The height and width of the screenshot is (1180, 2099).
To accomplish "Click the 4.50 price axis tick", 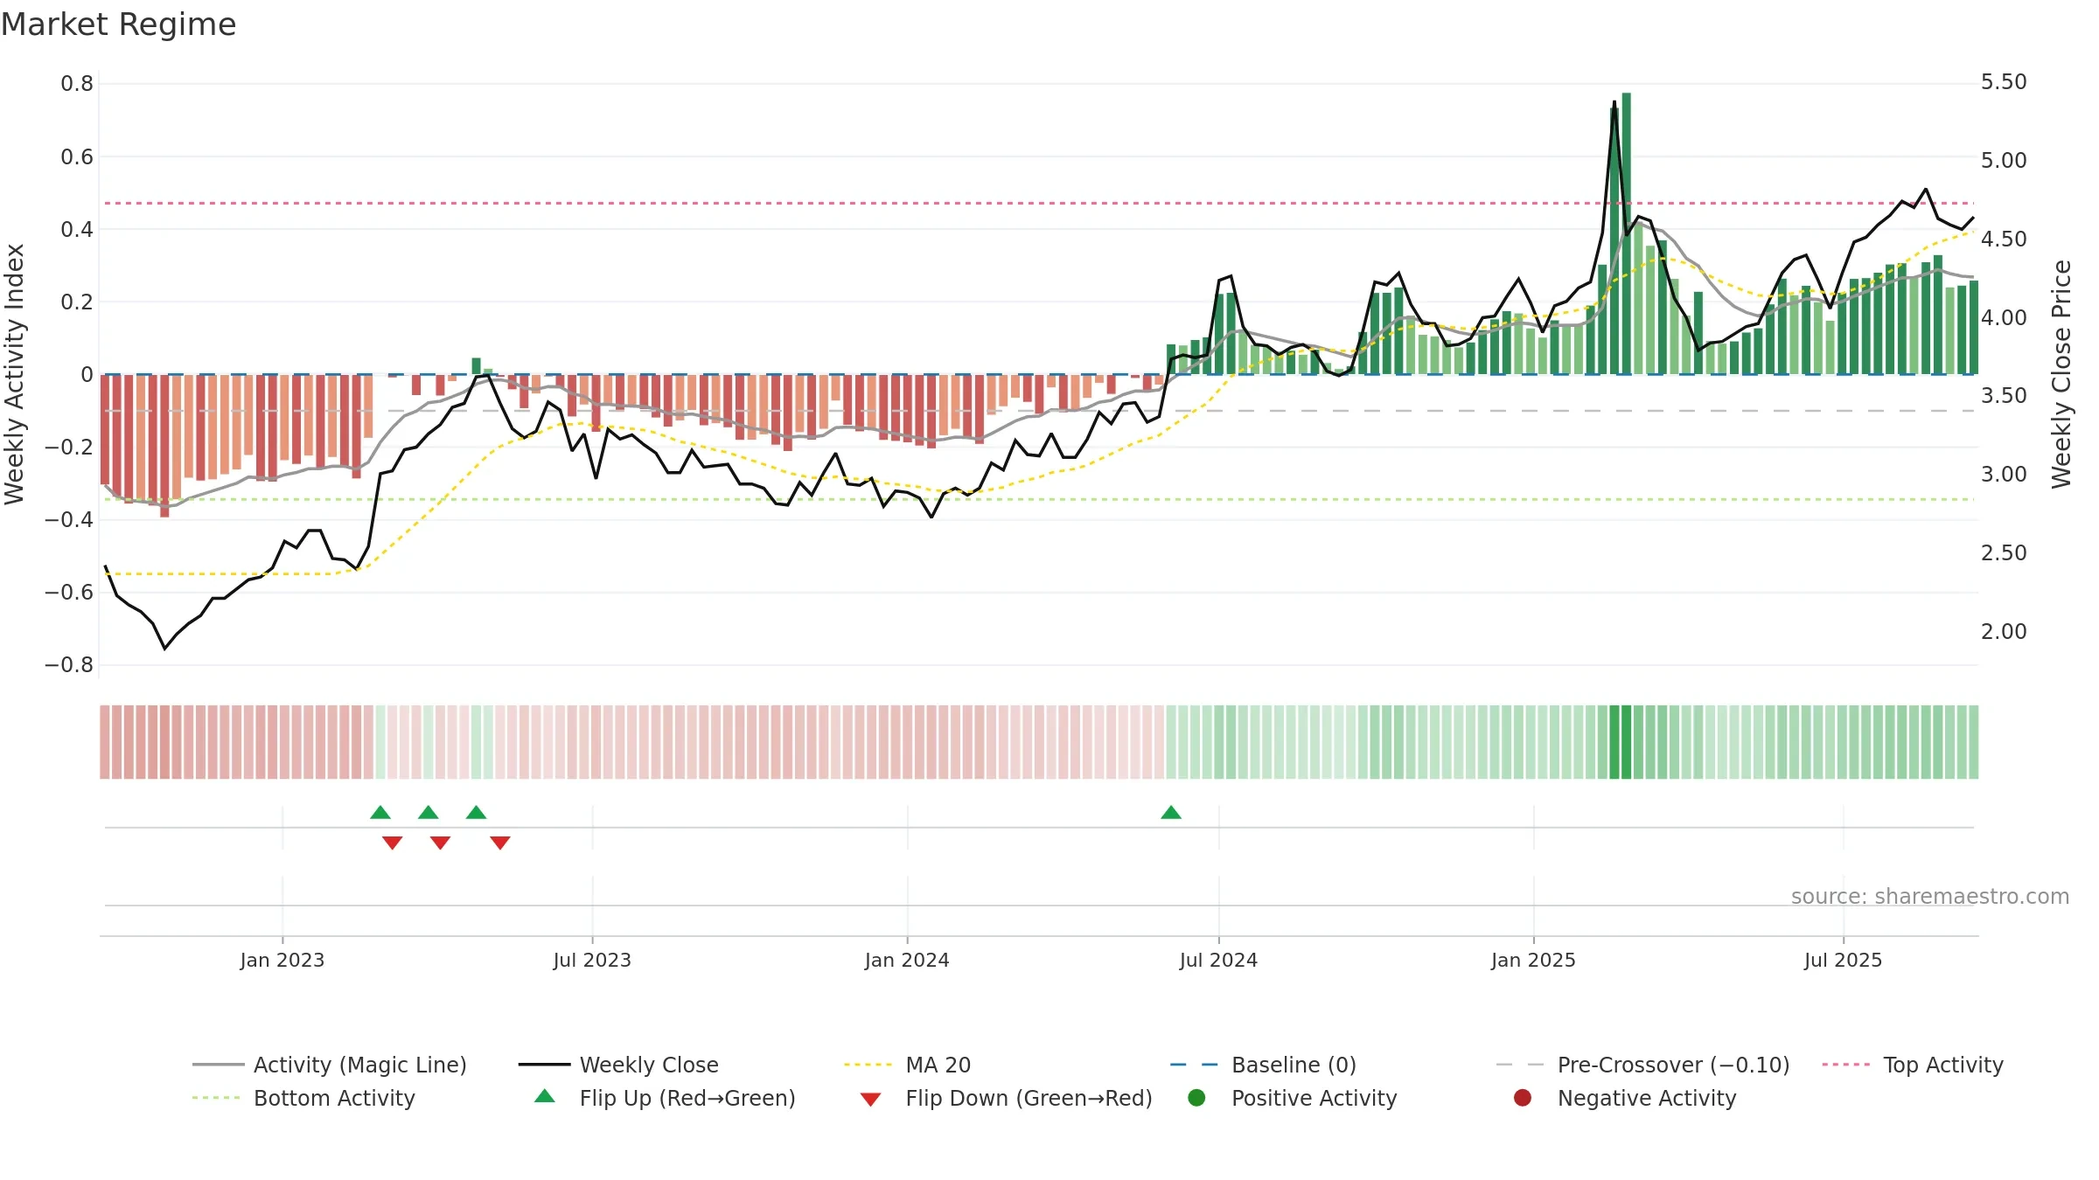I will pyautogui.click(x=2004, y=239).
